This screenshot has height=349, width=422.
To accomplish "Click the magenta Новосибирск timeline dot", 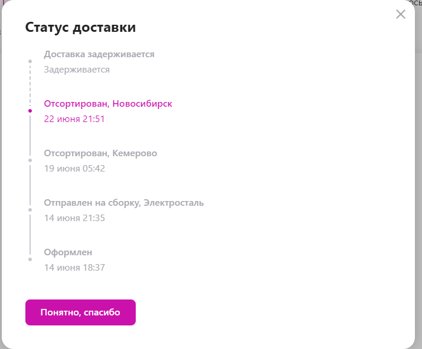I will coord(30,110).
